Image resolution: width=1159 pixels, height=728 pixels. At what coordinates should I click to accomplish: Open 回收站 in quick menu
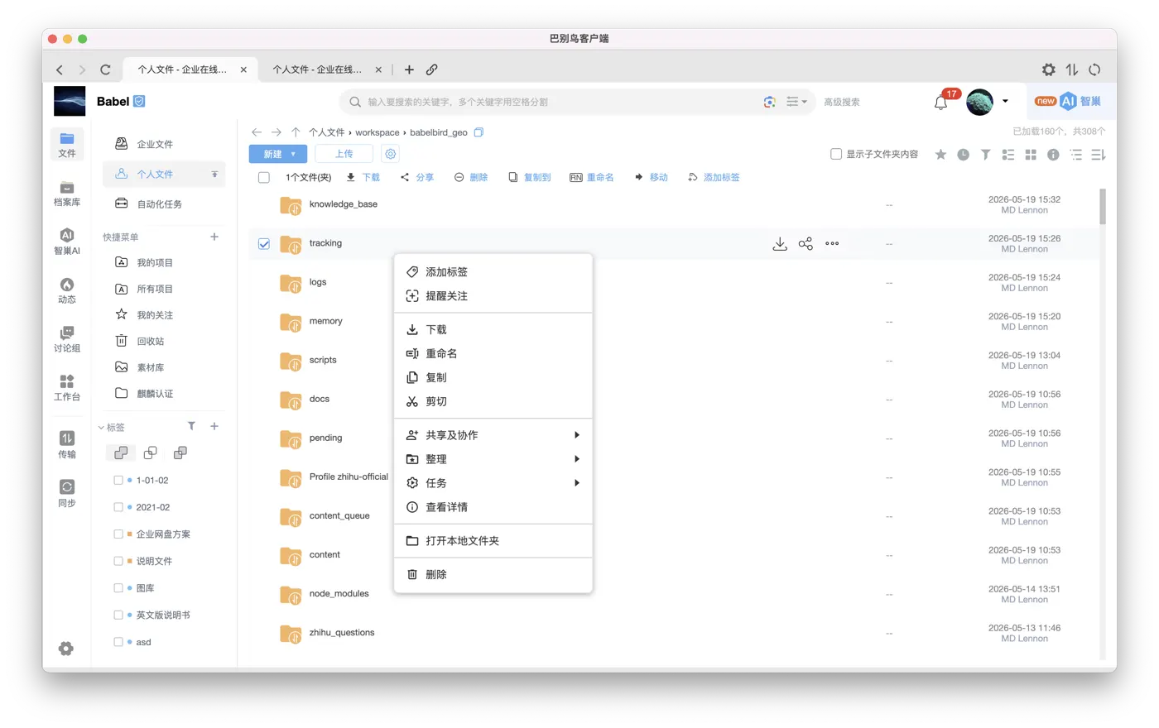151,341
